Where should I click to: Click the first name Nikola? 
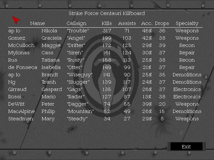pyautogui.click(x=49, y=31)
